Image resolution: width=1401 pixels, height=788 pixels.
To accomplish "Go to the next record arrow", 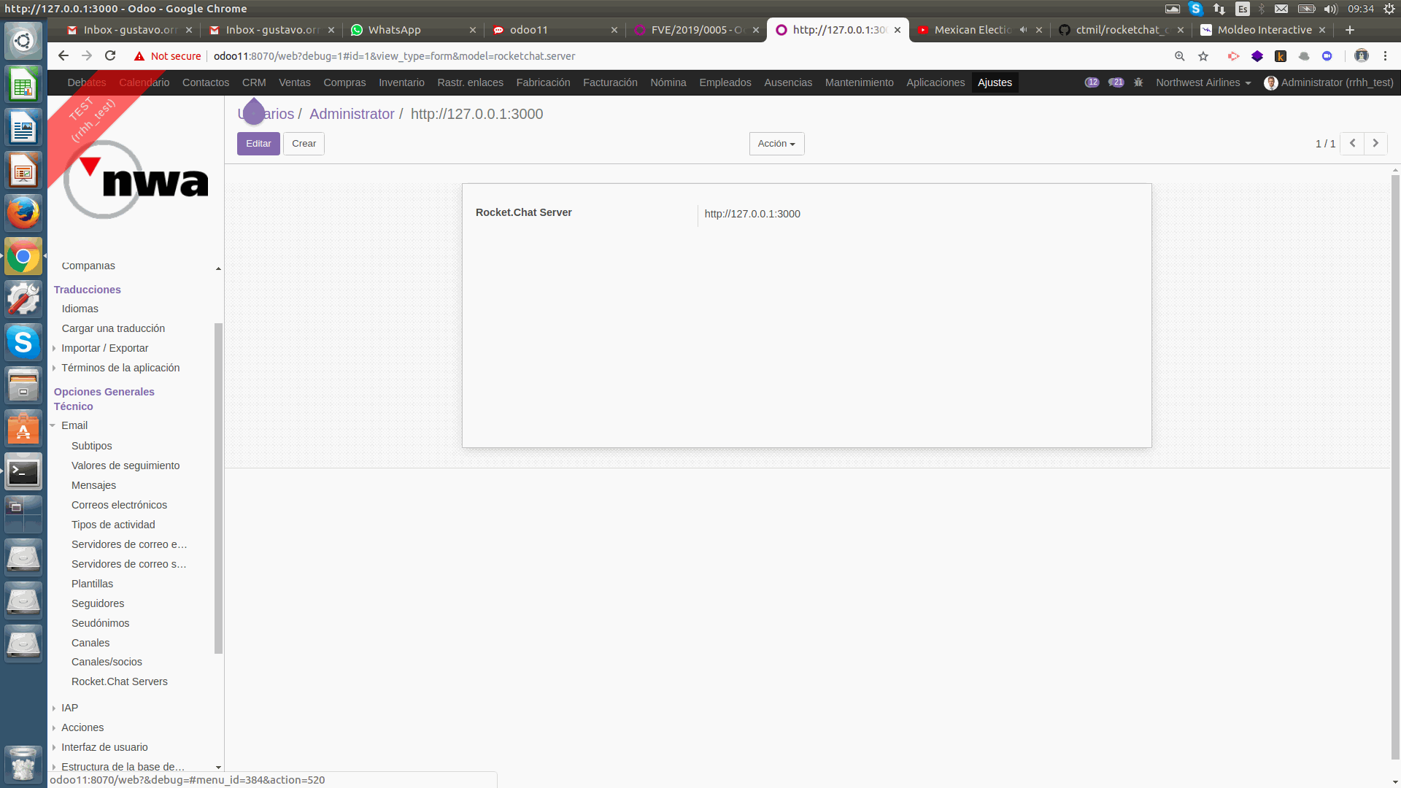I will click(1375, 143).
